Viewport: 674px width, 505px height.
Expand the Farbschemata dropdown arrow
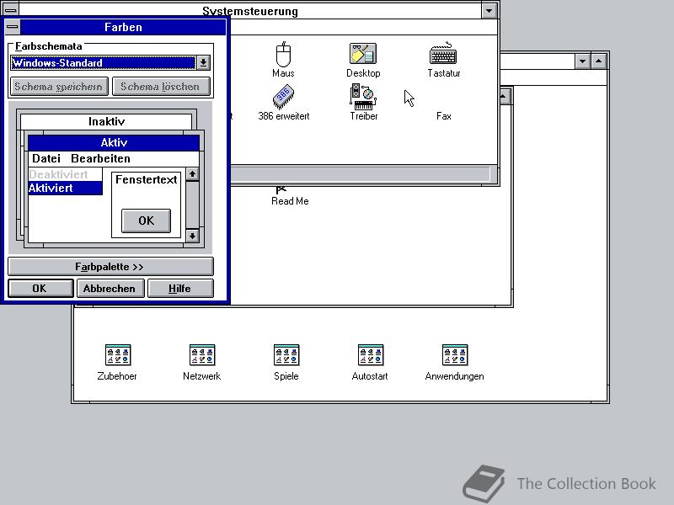(203, 62)
